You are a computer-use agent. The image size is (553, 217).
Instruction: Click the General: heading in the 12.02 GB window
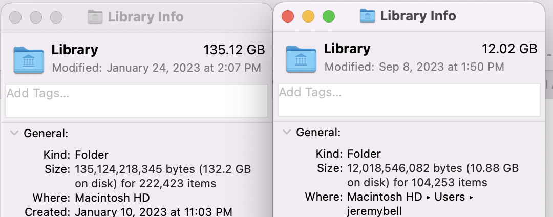tap(318, 133)
